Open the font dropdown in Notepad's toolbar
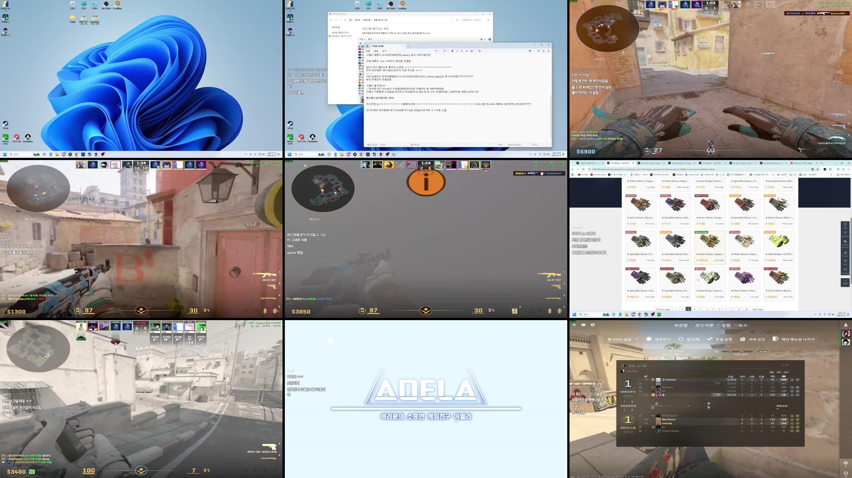Viewport: 852px width, 478px height. [438, 51]
